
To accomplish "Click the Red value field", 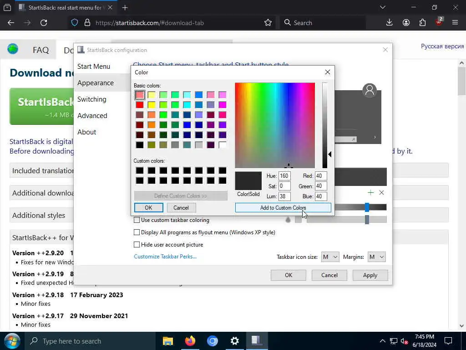I will (321, 175).
